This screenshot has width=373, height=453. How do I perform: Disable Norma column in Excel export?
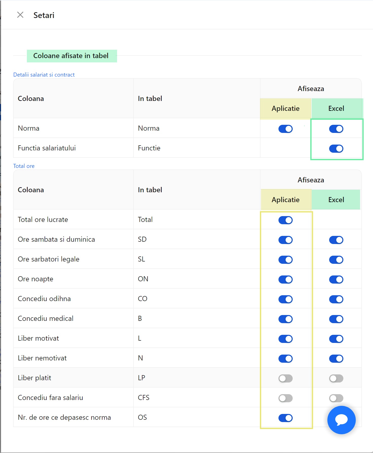336,129
